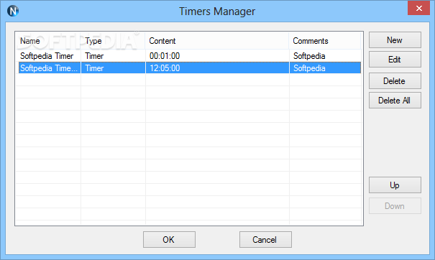Screen dimensions: 435x260
Task: Click the 12:05:00 content cell
Action: pyautogui.click(x=165, y=68)
